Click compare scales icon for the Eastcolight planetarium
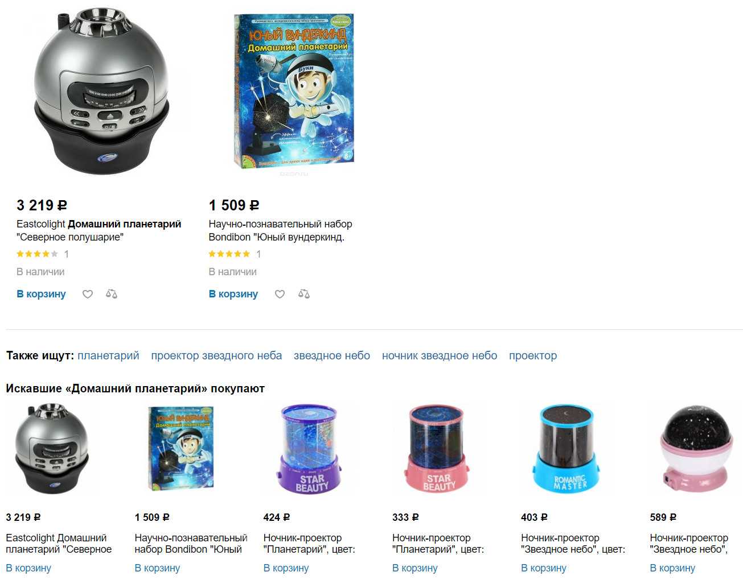The height and width of the screenshot is (580, 743). click(x=112, y=294)
